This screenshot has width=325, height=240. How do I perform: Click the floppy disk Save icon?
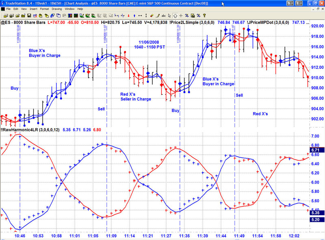click(x=29, y=15)
